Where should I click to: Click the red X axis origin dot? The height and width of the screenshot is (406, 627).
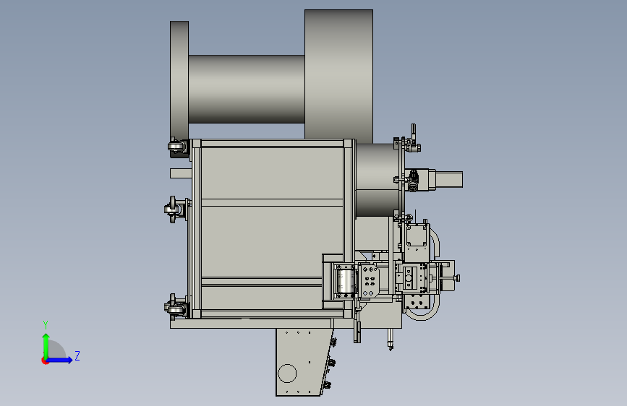point(45,360)
